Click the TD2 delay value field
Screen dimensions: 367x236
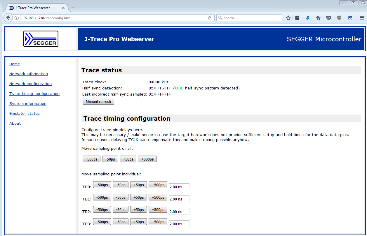pyautogui.click(x=179, y=212)
